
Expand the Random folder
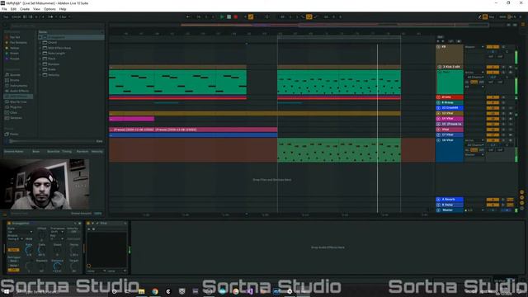click(40, 64)
